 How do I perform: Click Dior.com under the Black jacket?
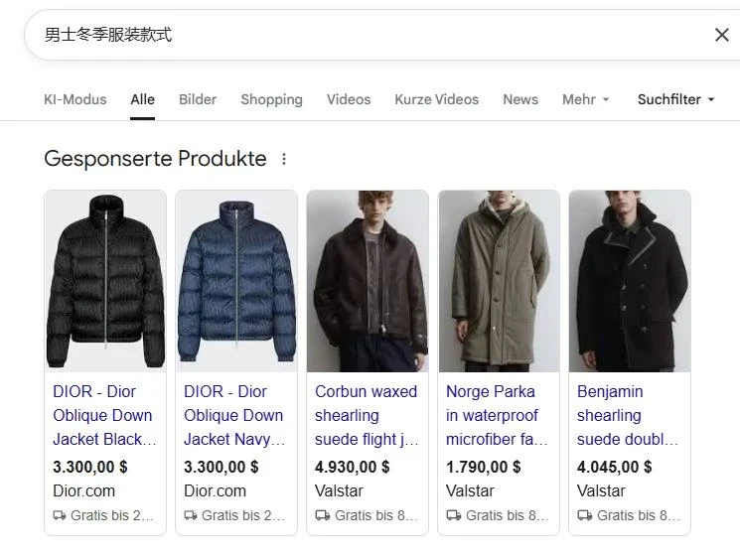click(x=84, y=490)
